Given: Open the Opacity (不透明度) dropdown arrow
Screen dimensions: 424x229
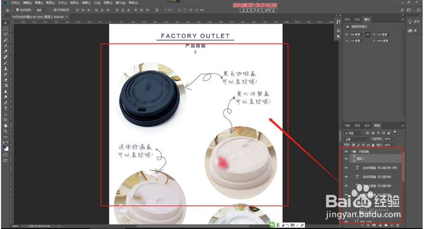Looking at the screenshot, I should point(394,139).
